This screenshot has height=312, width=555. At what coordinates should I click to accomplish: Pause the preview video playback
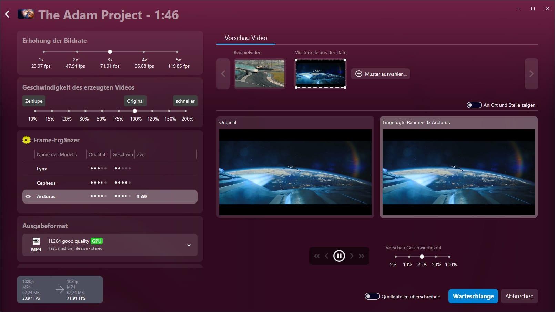pyautogui.click(x=339, y=256)
